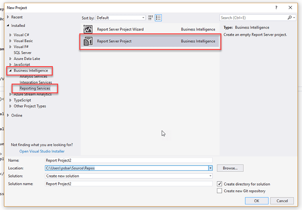
Task: Click Open Visual Studio Installer link
Action: click(x=42, y=151)
